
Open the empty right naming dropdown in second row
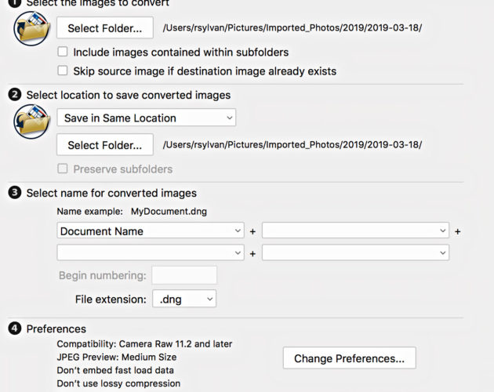(x=355, y=252)
